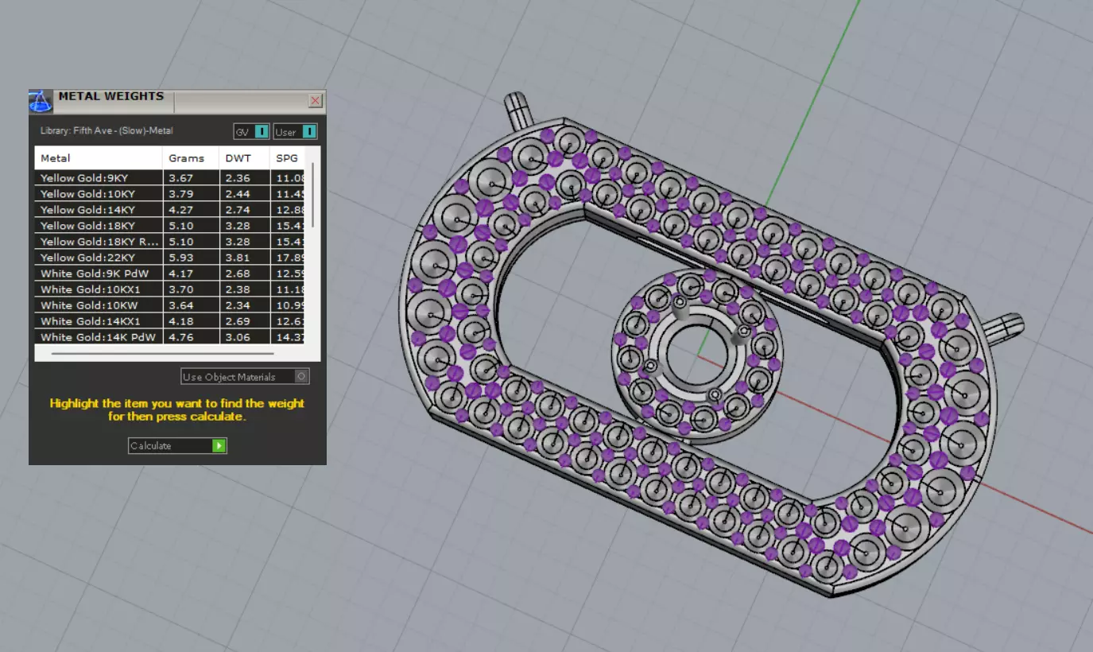
Task: Click the Calculate button label
Action: coord(151,446)
